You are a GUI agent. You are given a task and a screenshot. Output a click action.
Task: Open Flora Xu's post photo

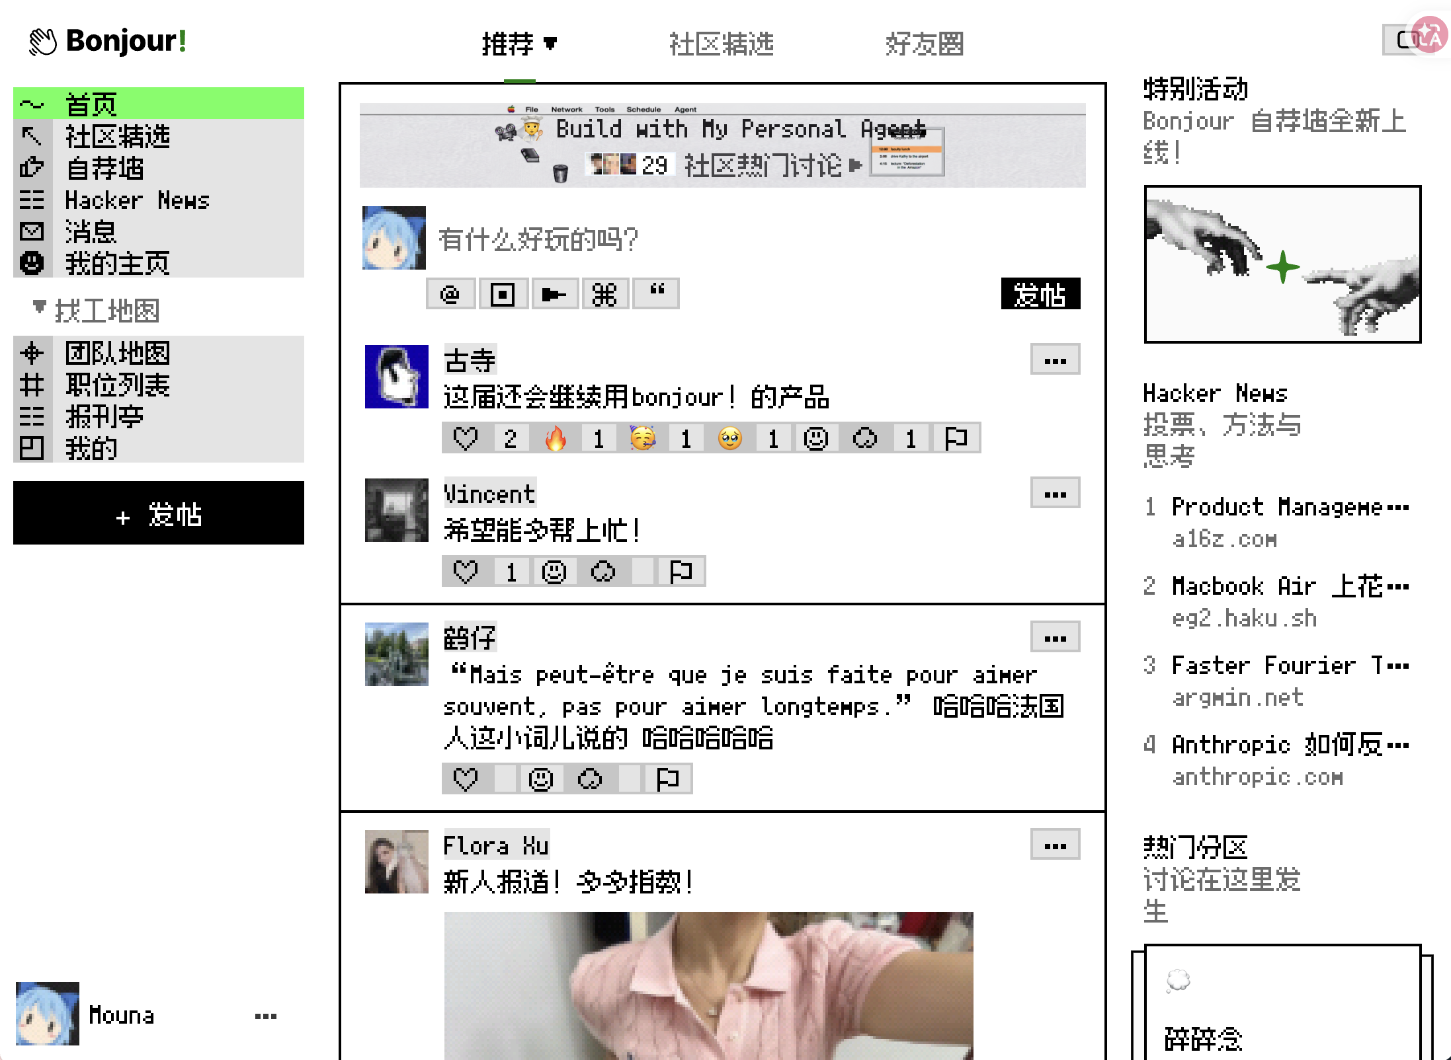pyautogui.click(x=709, y=986)
